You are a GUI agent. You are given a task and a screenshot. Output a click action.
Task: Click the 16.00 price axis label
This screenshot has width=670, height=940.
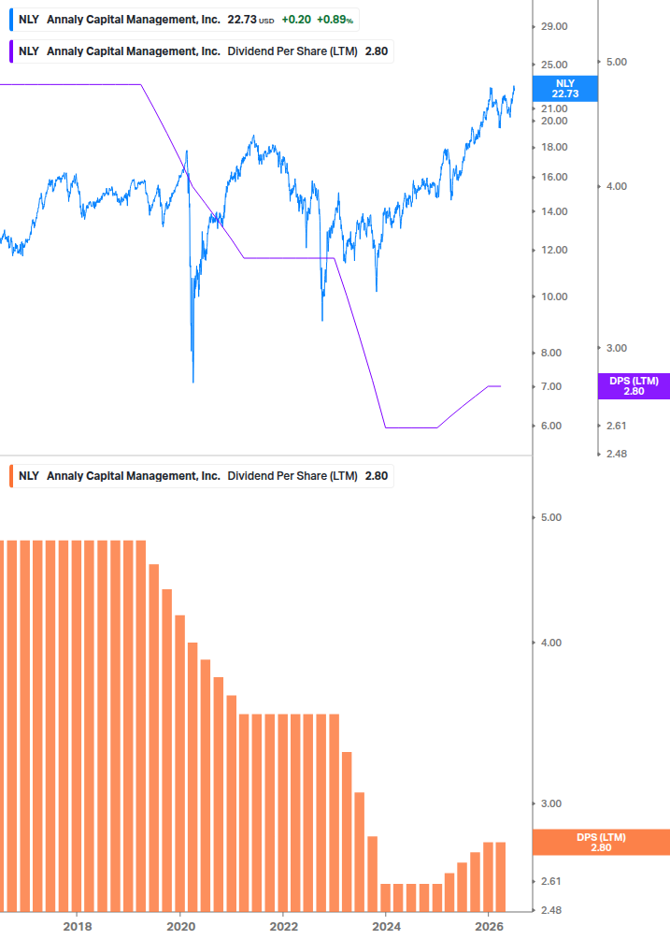[x=554, y=177]
